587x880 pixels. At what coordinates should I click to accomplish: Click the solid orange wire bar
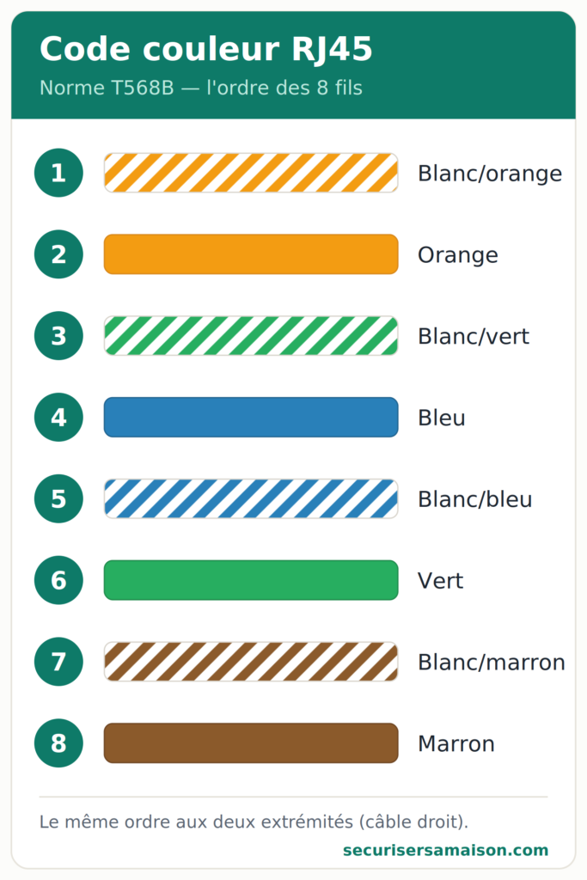[x=251, y=254]
